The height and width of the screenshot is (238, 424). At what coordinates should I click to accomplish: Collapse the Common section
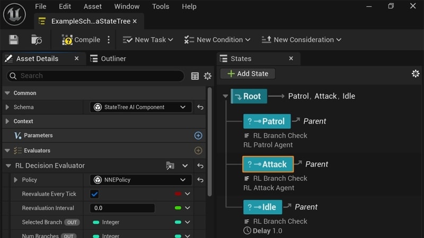click(7, 93)
